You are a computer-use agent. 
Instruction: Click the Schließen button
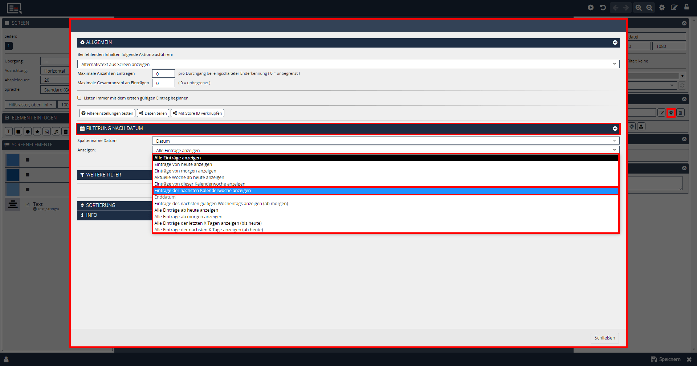click(604, 338)
